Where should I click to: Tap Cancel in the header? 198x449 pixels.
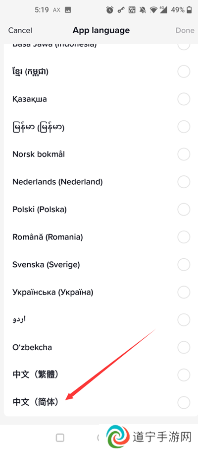coord(20,30)
